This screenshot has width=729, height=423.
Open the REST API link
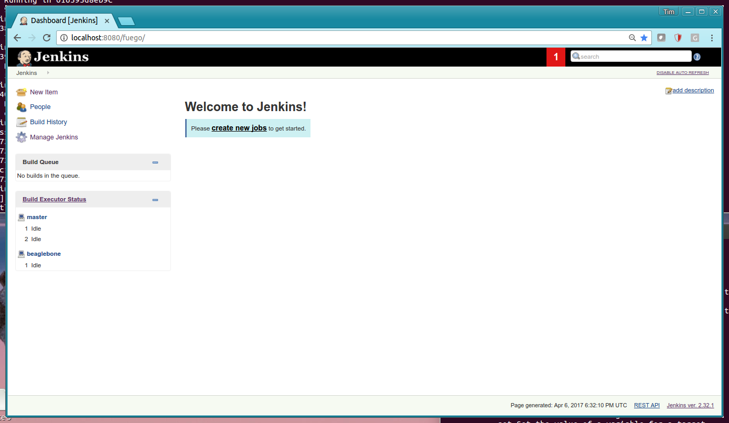[x=647, y=405]
